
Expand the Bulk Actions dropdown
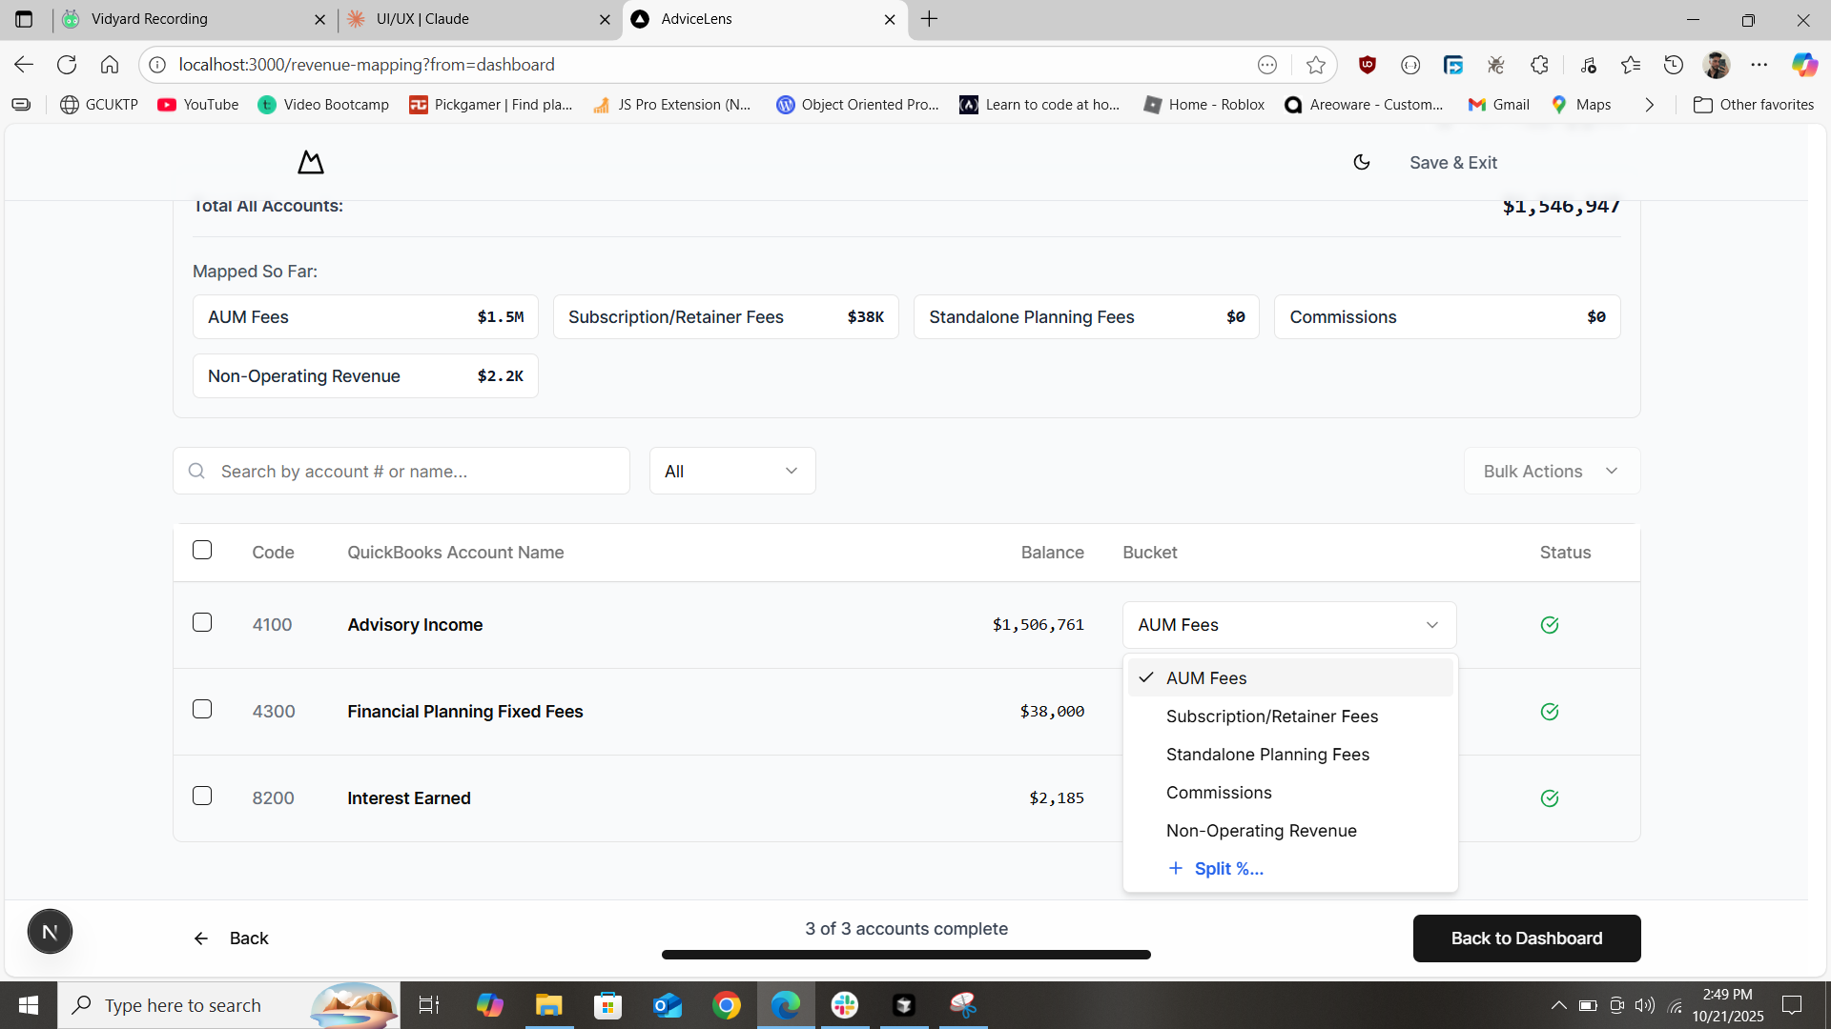pos(1552,472)
